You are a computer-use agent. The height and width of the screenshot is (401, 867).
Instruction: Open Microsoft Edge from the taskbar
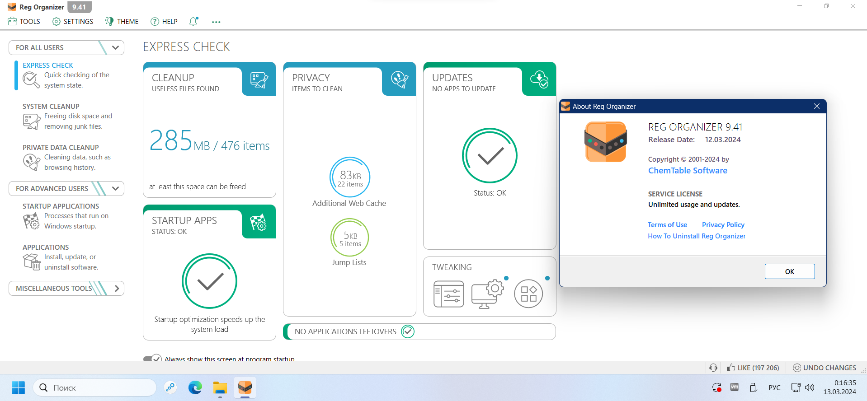tap(195, 387)
